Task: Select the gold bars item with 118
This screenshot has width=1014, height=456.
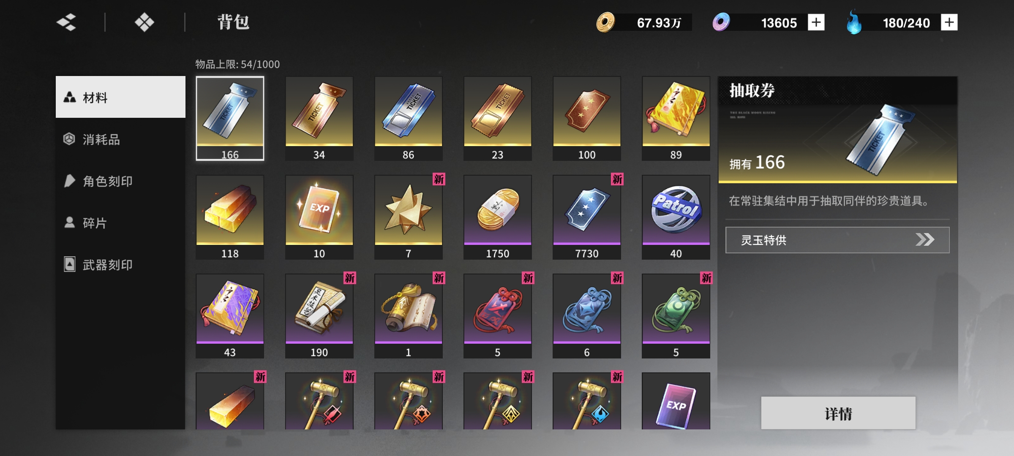Action: click(x=230, y=217)
